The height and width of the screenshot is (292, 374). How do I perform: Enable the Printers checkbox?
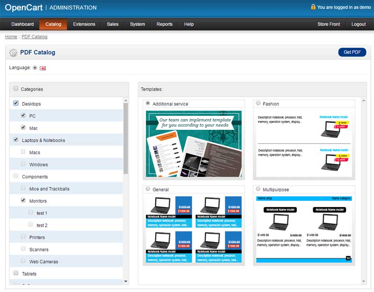(x=23, y=237)
